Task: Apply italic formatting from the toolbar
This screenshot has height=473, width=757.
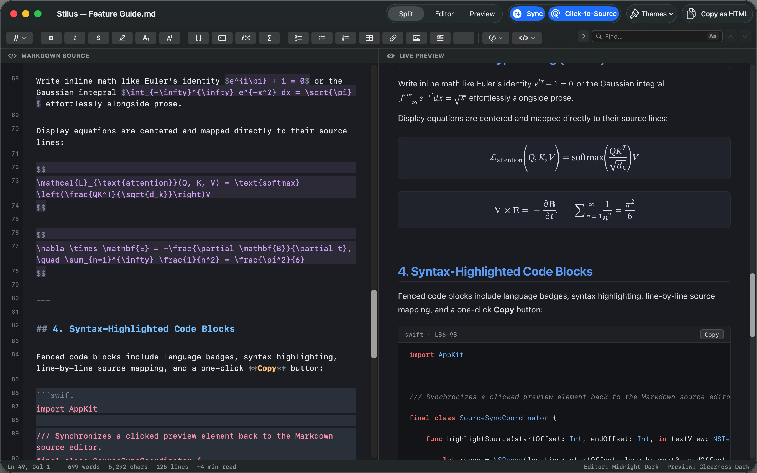Action: (x=75, y=38)
